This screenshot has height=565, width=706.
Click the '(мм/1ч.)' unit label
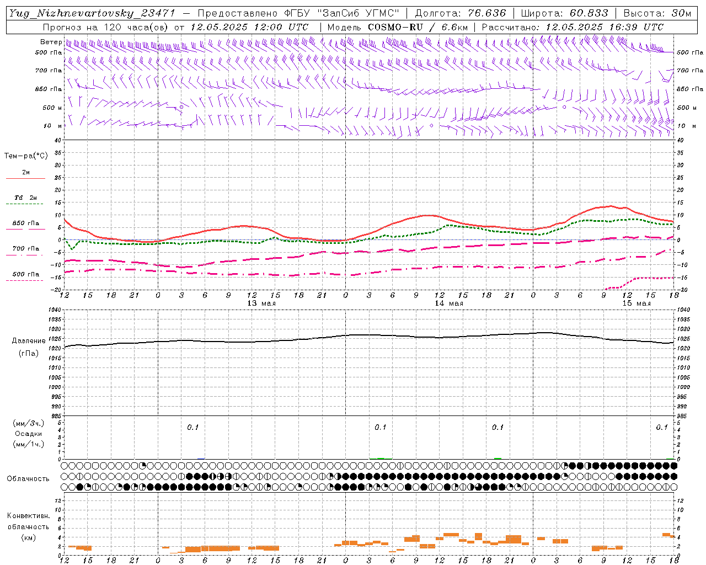(29, 444)
